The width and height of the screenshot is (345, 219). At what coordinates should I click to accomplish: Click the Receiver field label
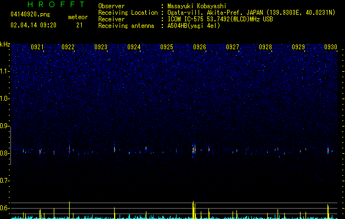(111, 19)
